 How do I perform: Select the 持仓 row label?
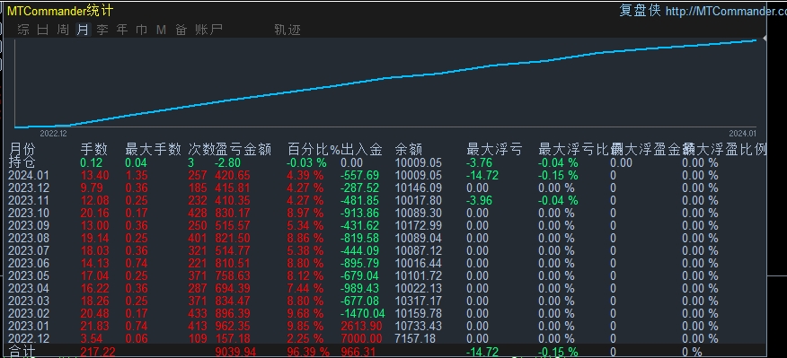pyautogui.click(x=22, y=162)
